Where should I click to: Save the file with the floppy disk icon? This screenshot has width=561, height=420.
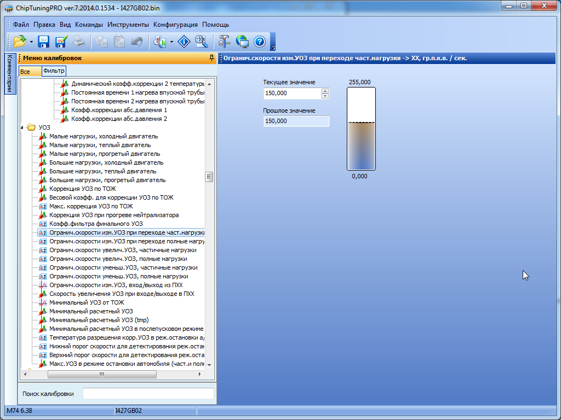[44, 42]
